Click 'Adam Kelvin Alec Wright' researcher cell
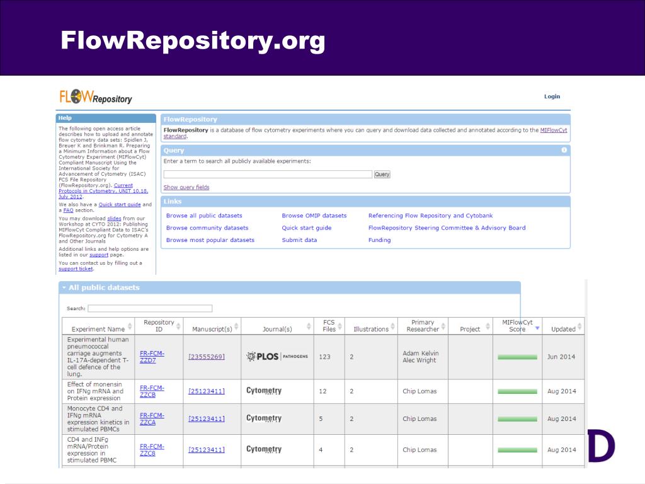645x484 pixels. point(420,357)
